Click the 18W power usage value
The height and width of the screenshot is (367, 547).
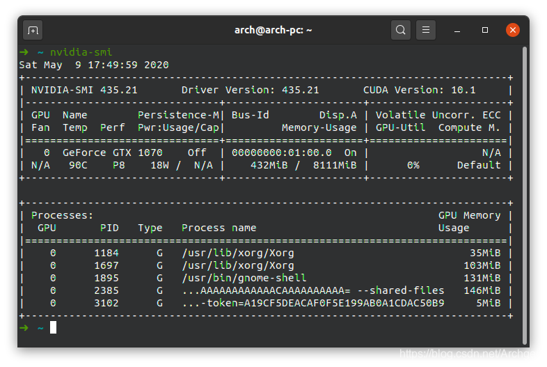159,166
